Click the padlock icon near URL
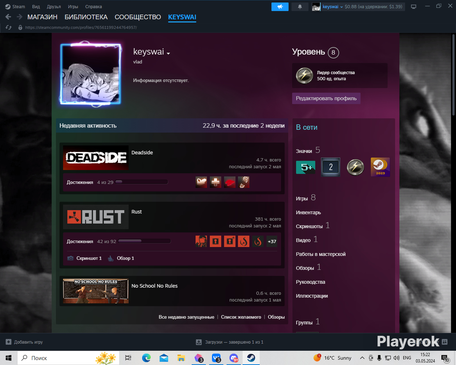456x365 pixels. point(20,27)
